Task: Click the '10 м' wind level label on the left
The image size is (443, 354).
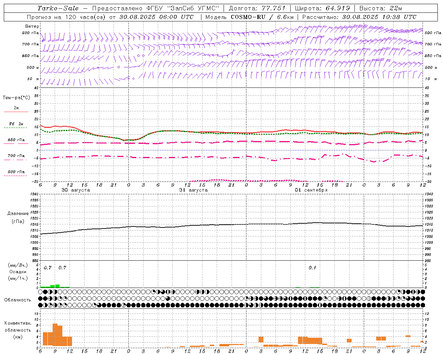Action: point(33,79)
